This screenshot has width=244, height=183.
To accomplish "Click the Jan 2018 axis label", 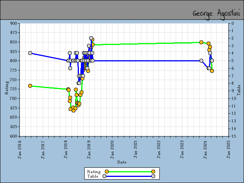I will click(x=66, y=149).
